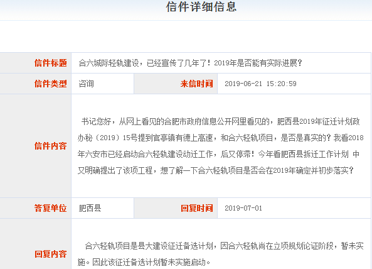Click the received timestamp 2019-06-21 15:20:59
The width and height of the screenshot is (372, 269).
pyautogui.click(x=260, y=84)
